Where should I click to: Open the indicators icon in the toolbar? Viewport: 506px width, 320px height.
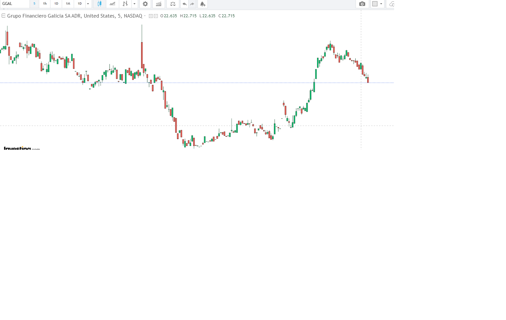(159, 4)
